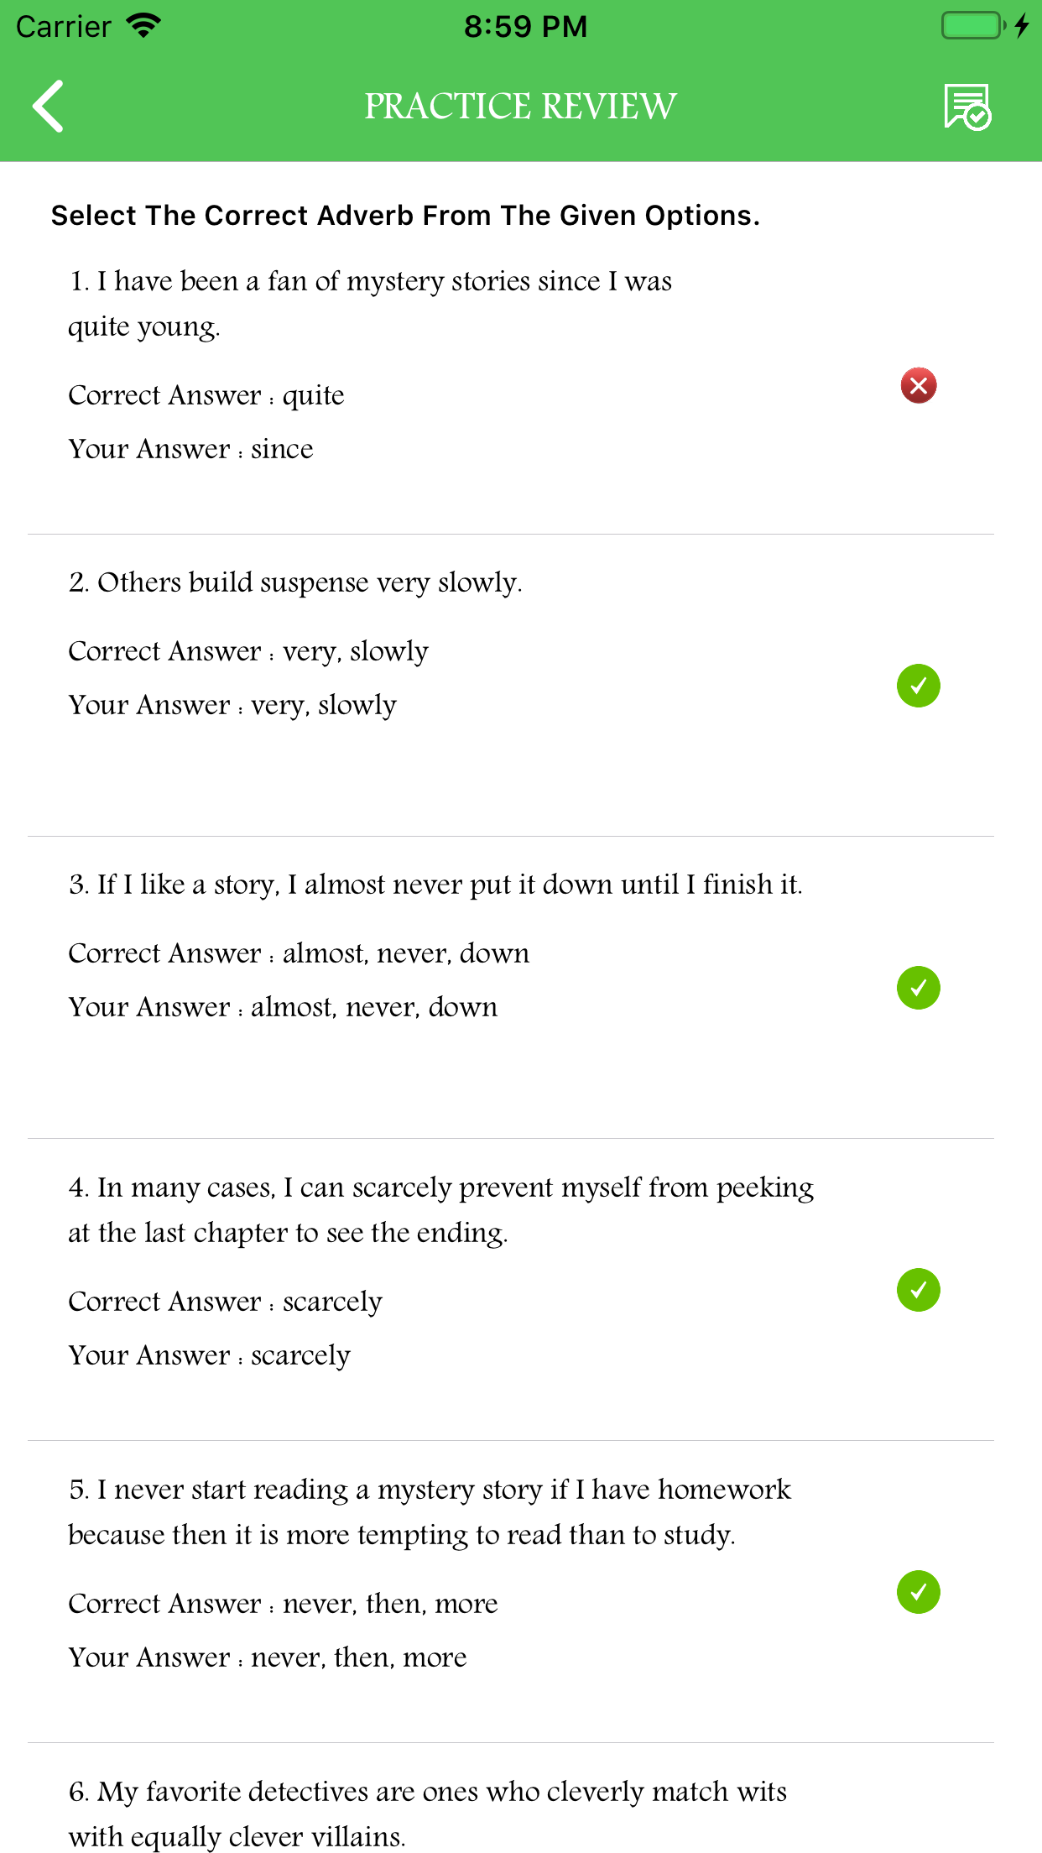Tap the green checkmark for question 3

point(919,988)
